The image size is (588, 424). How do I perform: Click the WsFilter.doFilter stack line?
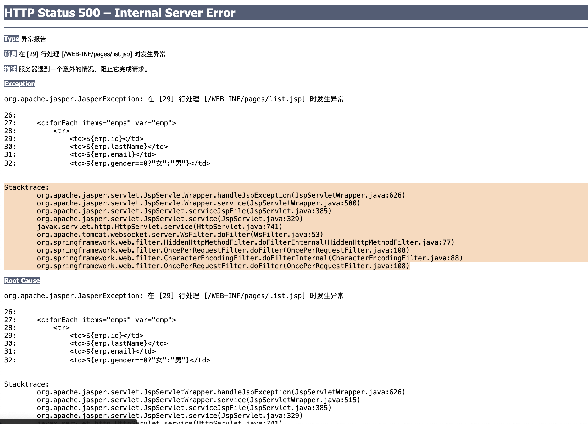coord(180,235)
